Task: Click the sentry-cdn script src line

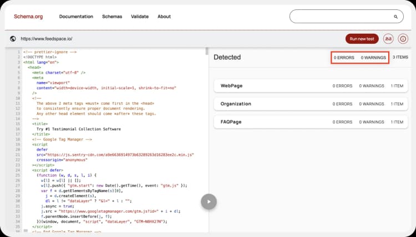Action: [x=115, y=154]
